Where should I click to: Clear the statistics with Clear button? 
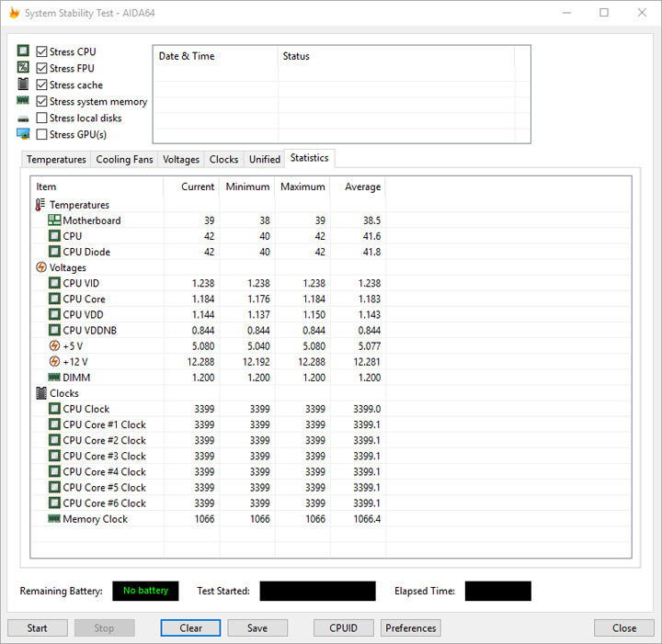(190, 628)
